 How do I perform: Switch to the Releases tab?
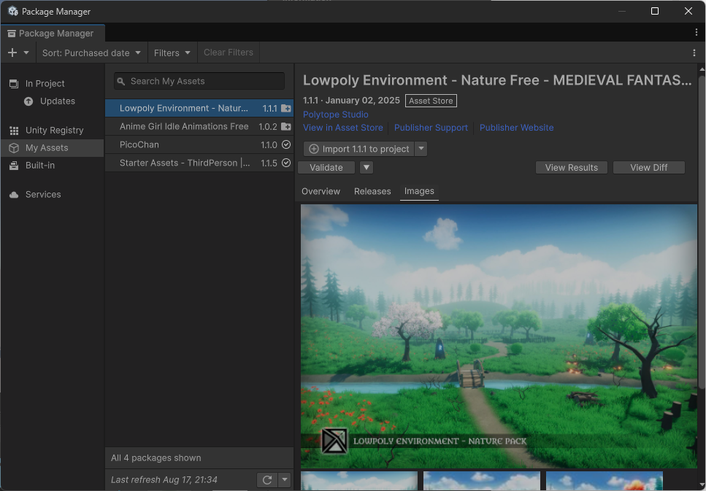tap(372, 192)
